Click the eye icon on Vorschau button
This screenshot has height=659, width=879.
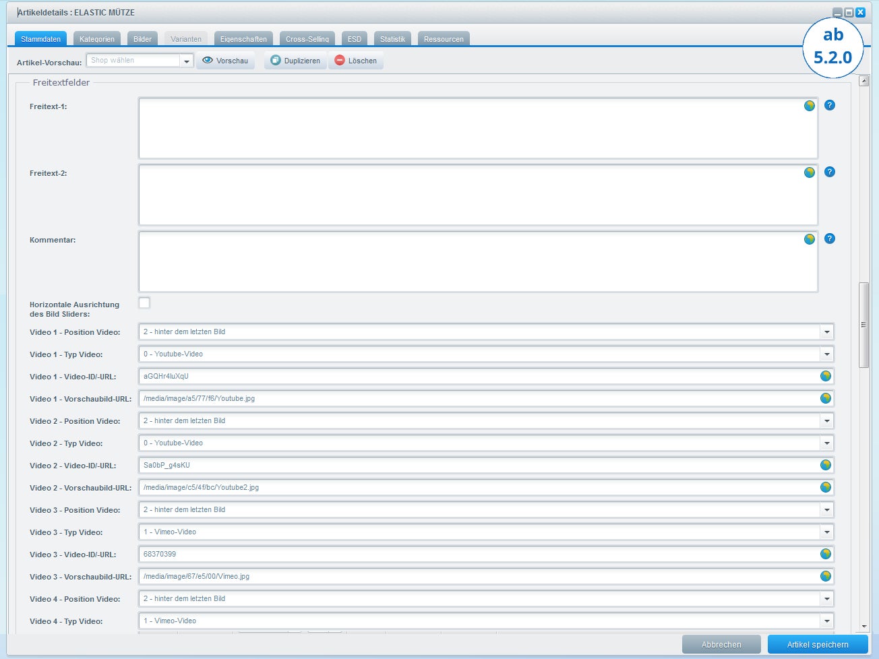(208, 60)
